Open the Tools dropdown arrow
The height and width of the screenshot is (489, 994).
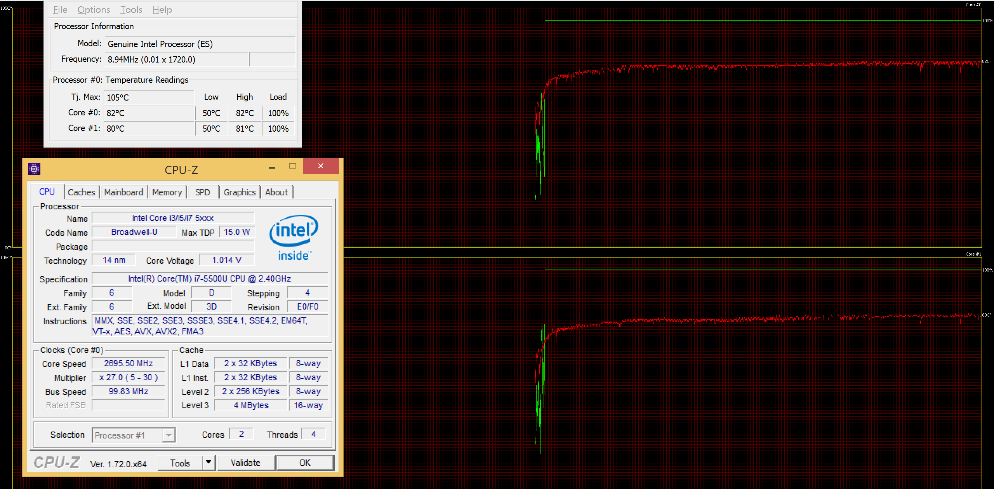209,462
